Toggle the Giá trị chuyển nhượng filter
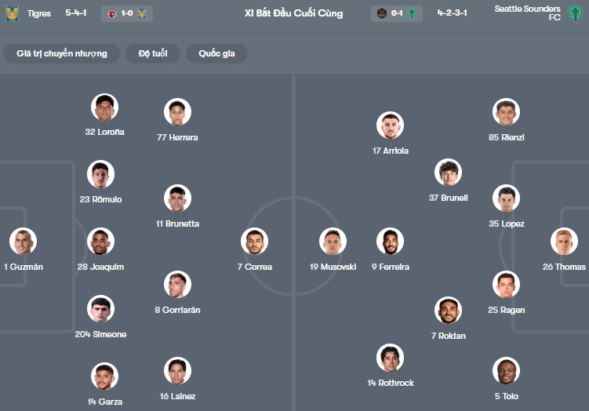Image resolution: width=589 pixels, height=411 pixels. 61,53
